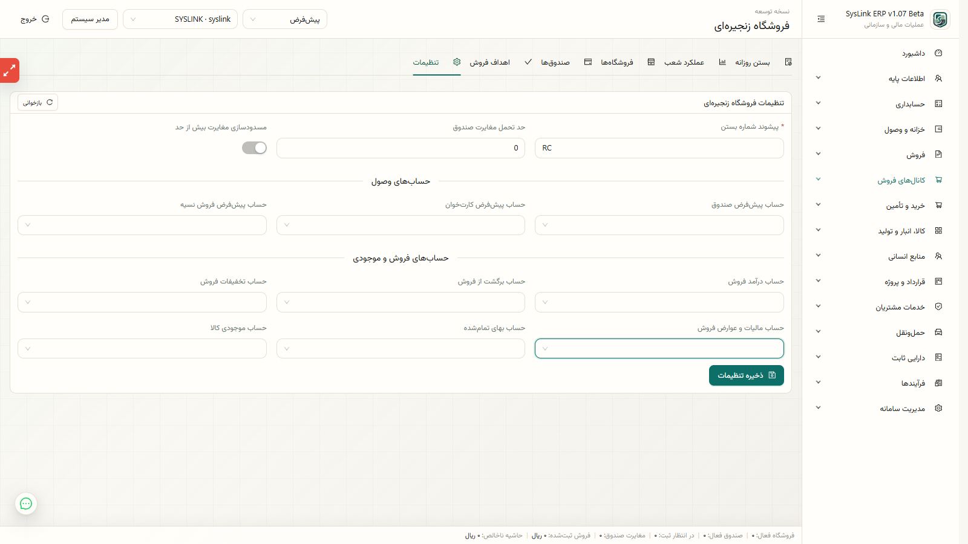The image size is (968, 544).
Task: Focus the حد تحمل مغایرت صندوق input
Action: tap(401, 148)
